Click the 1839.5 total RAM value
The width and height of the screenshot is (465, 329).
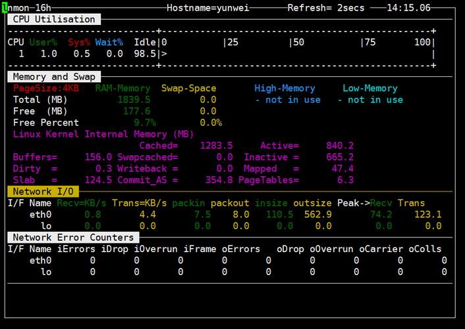134,99
